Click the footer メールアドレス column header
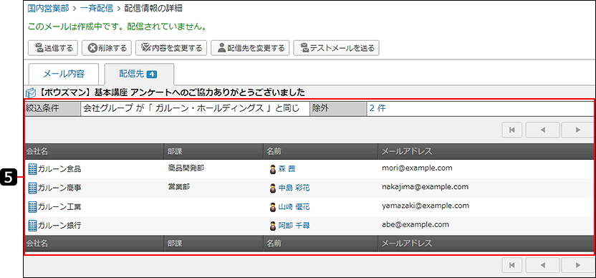 [486, 244]
